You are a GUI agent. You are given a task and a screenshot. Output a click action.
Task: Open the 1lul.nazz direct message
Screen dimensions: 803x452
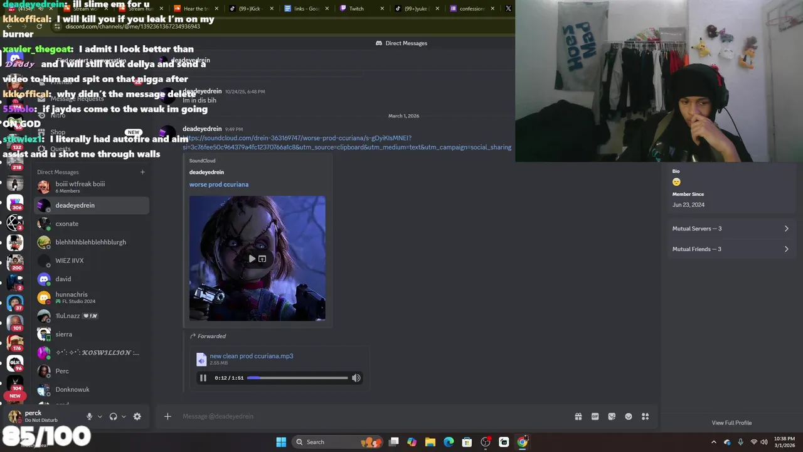[x=92, y=316]
